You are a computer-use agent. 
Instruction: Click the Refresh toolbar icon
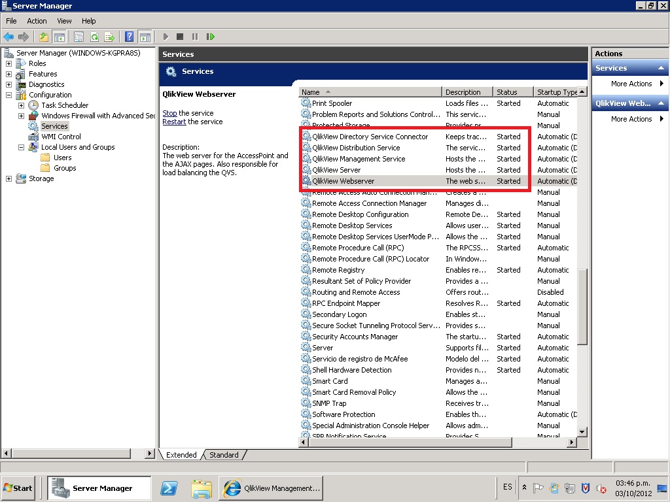(x=94, y=37)
